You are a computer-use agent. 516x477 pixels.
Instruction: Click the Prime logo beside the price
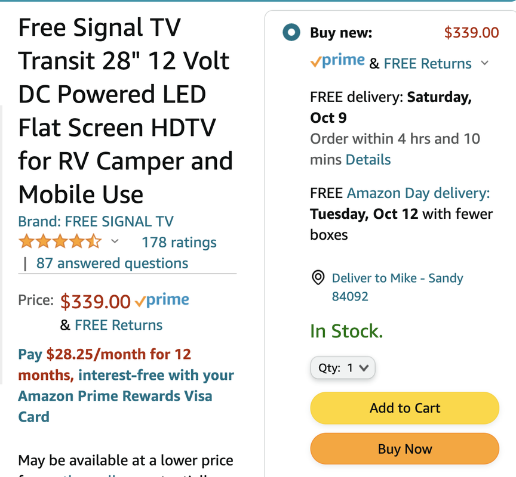coord(162,301)
